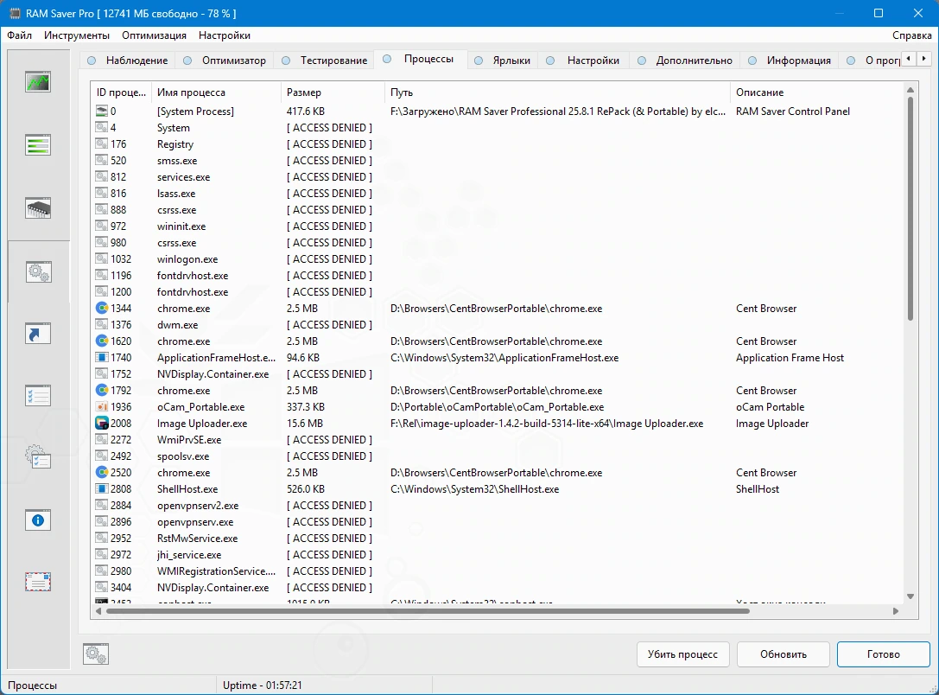This screenshot has width=939, height=695.
Task: Select the wininit.exe process row
Action: [x=497, y=226]
